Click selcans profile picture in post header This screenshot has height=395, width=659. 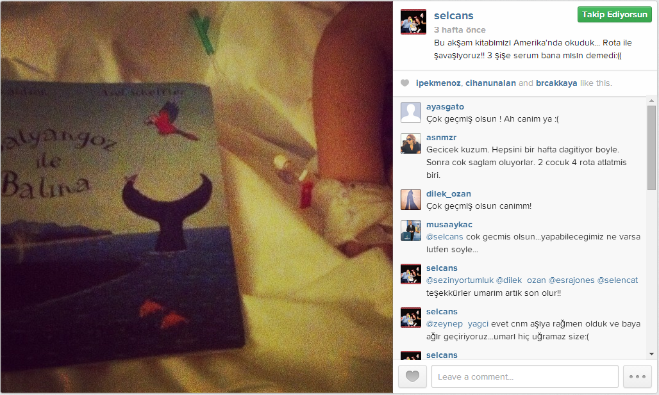[x=413, y=22]
